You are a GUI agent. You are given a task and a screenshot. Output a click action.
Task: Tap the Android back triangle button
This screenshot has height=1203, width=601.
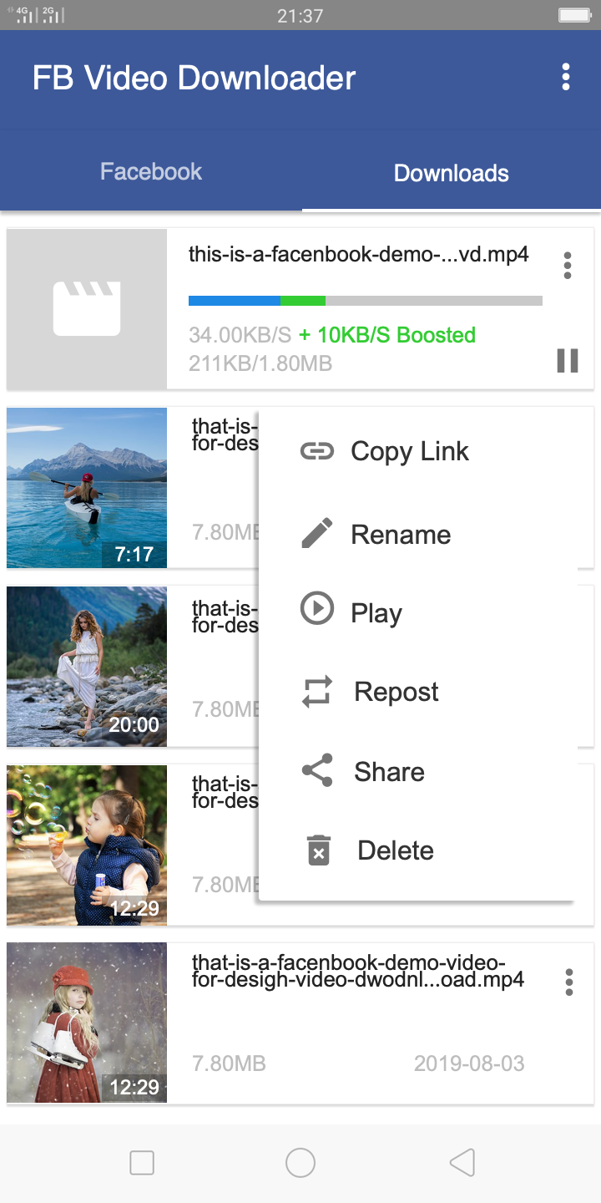[462, 1163]
